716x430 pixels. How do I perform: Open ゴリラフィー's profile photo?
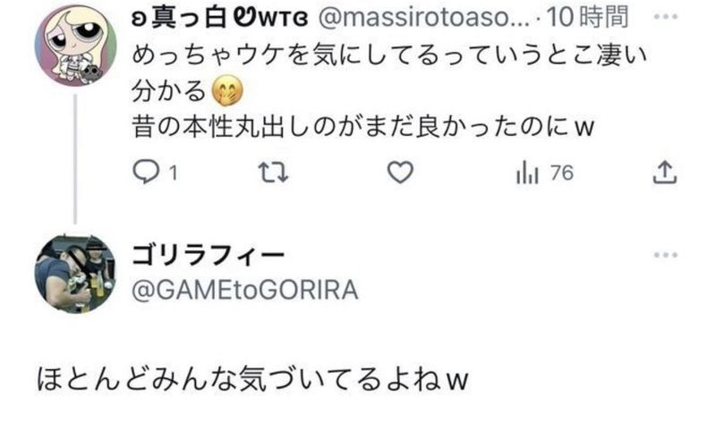click(76, 274)
